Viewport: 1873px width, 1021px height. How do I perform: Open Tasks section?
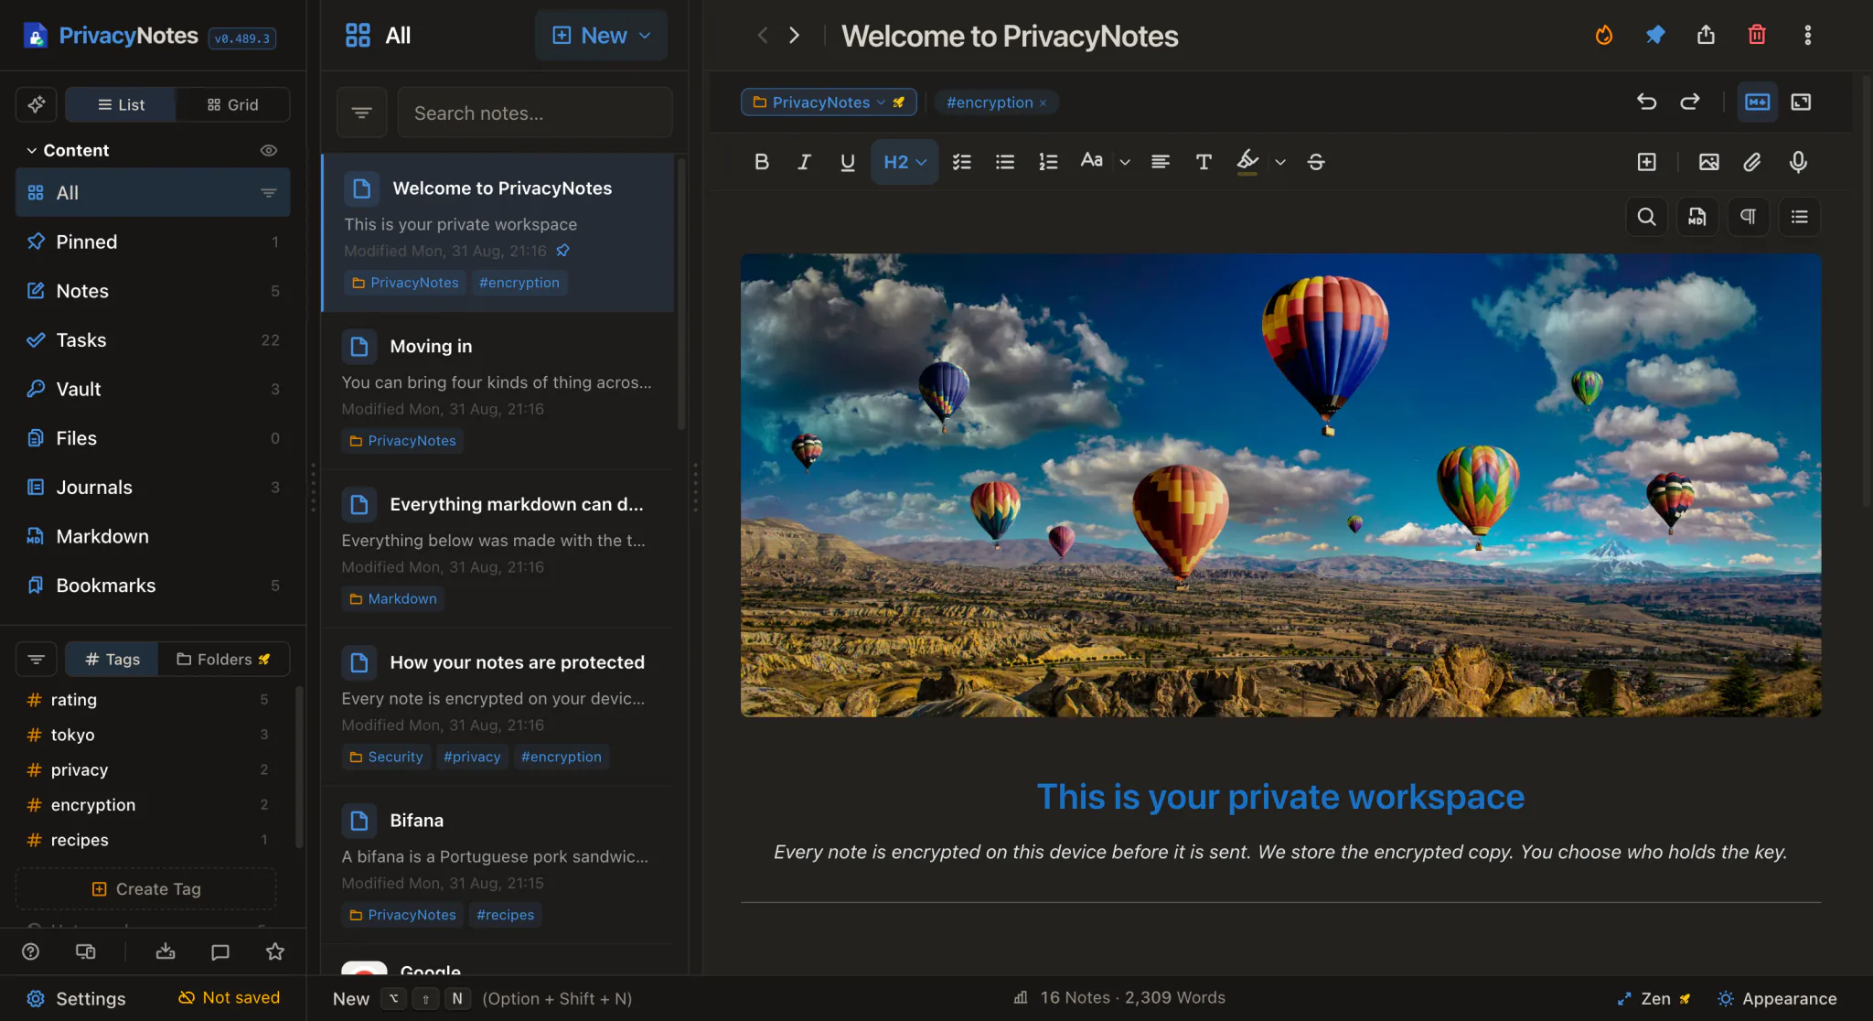(153, 339)
